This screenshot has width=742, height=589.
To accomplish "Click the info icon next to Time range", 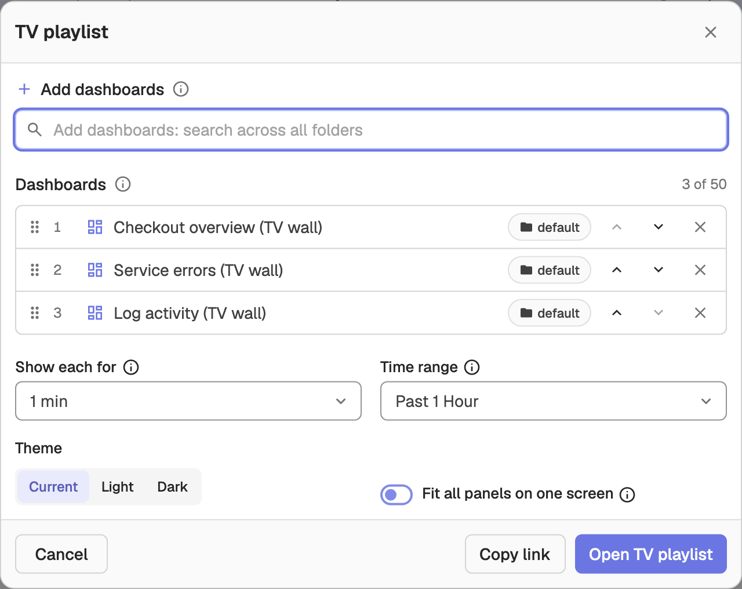I will coord(472,368).
